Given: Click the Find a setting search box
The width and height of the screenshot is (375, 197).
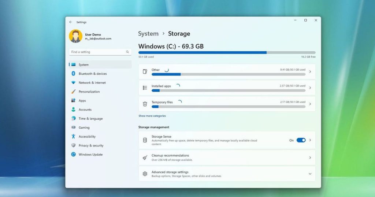Looking at the screenshot, I should (x=97, y=52).
